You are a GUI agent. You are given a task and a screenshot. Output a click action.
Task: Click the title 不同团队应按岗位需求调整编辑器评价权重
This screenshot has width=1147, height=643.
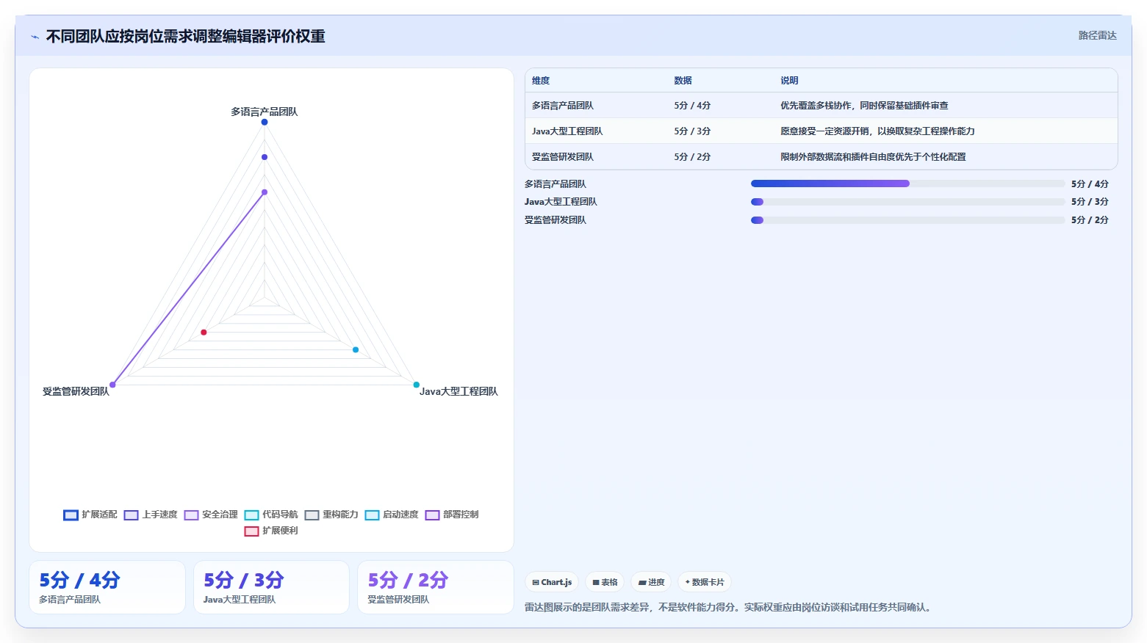pos(185,37)
